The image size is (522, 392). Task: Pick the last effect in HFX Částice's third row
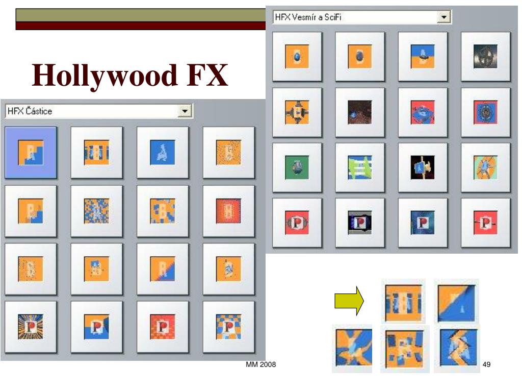[x=229, y=269]
